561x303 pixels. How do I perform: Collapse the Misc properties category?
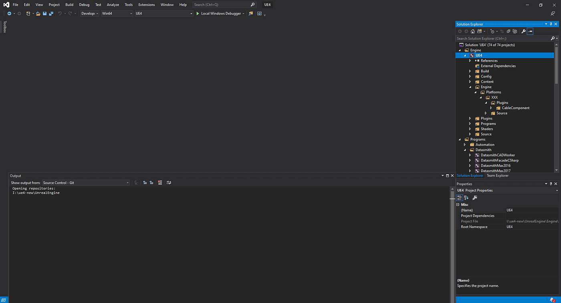(x=458, y=205)
